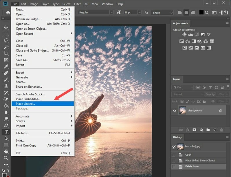Select the Clone Stamp tool
Image resolution: width=231 pixels, height=177 pixels.
tap(6, 86)
